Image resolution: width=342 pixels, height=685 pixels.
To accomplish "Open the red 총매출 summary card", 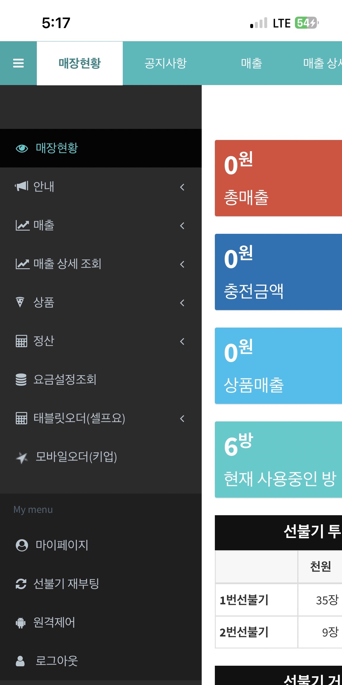I will coord(278,178).
